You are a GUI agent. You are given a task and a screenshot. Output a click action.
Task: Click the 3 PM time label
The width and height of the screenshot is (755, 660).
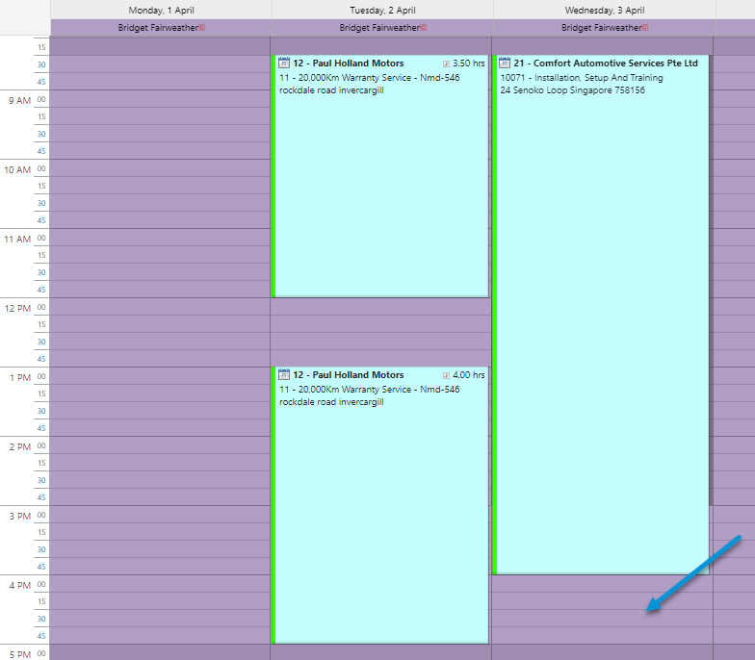point(20,516)
